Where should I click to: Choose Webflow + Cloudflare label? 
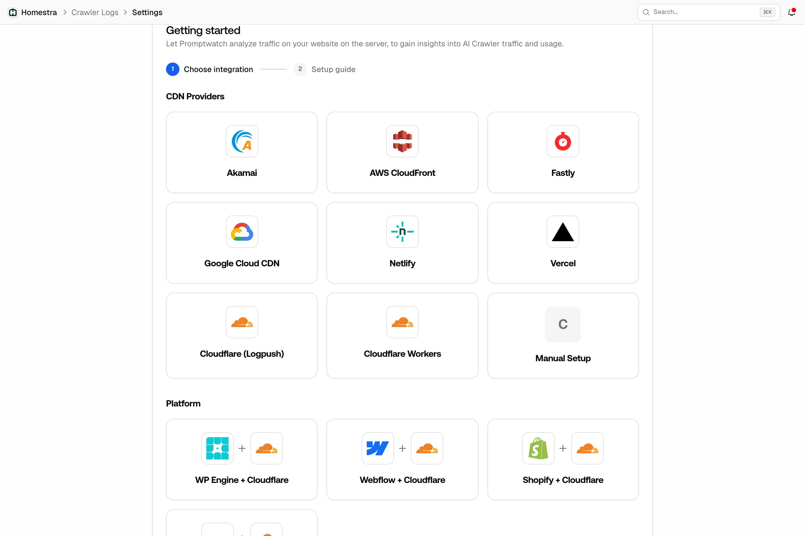click(x=402, y=480)
